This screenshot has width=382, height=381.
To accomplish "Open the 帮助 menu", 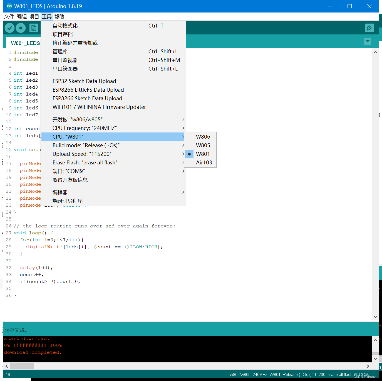I will (59, 16).
